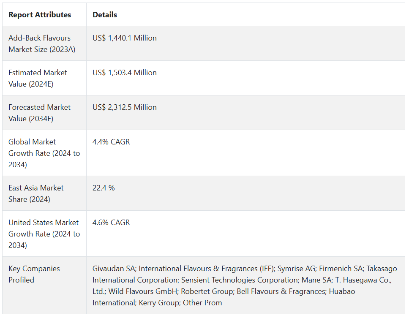Click the Robertet Group company name
The height and width of the screenshot is (318, 409).
pyautogui.click(x=208, y=291)
